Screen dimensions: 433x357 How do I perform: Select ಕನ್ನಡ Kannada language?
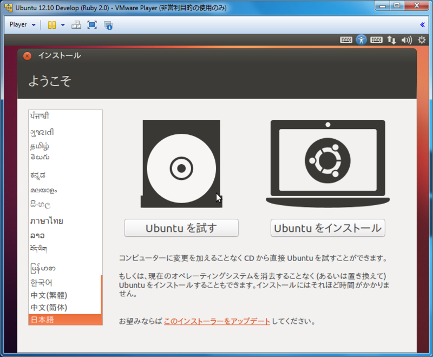click(x=64, y=175)
